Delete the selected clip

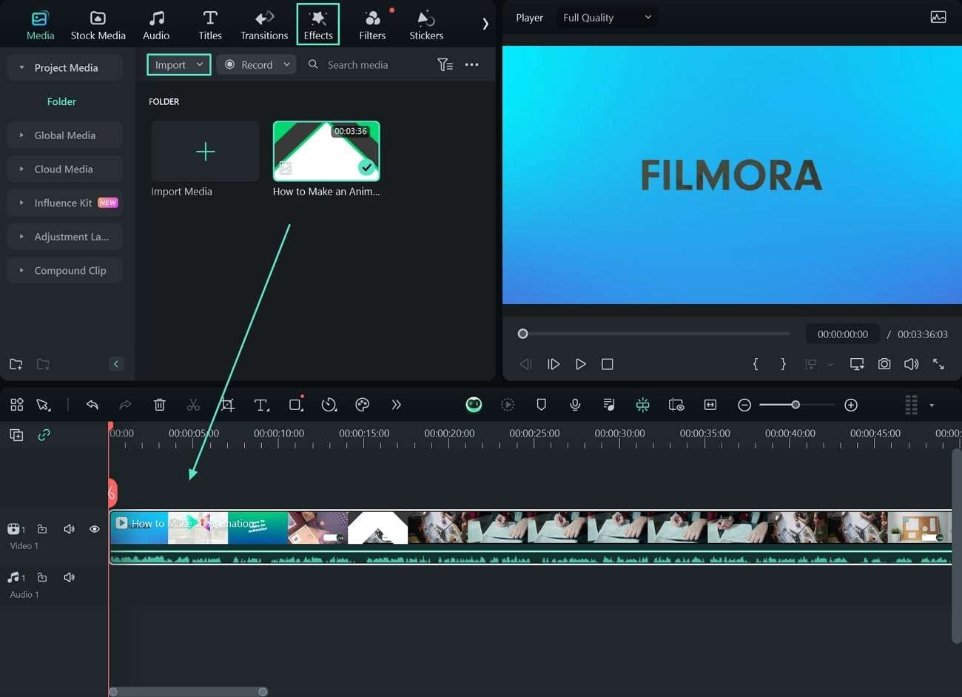coord(159,405)
